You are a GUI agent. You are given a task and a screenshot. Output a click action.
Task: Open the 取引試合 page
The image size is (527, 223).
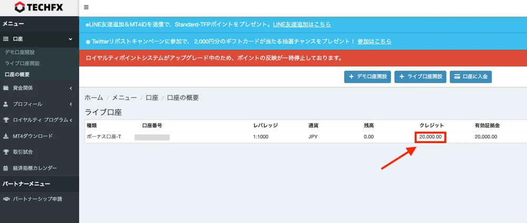point(40,152)
